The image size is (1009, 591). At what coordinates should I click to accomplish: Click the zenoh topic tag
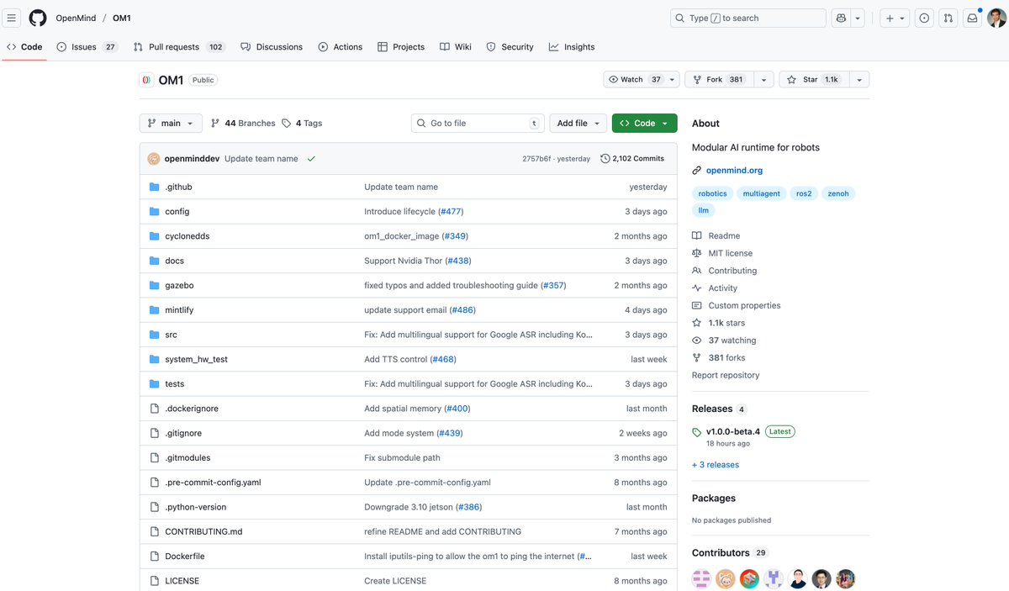(838, 193)
